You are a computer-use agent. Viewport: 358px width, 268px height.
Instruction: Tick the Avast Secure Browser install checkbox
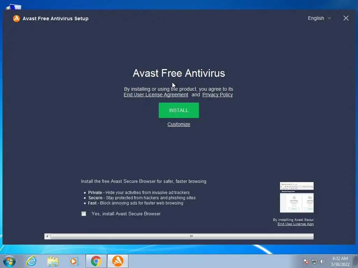tap(84, 214)
